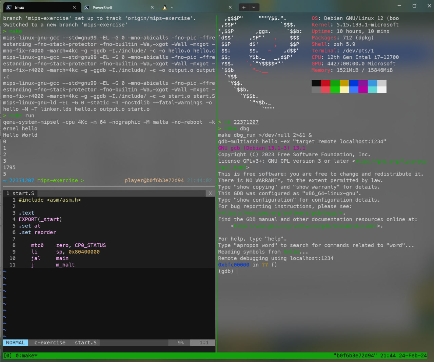The width and height of the screenshot is (434, 362).
Task: Open the GDB documentation link
Action: point(305,226)
